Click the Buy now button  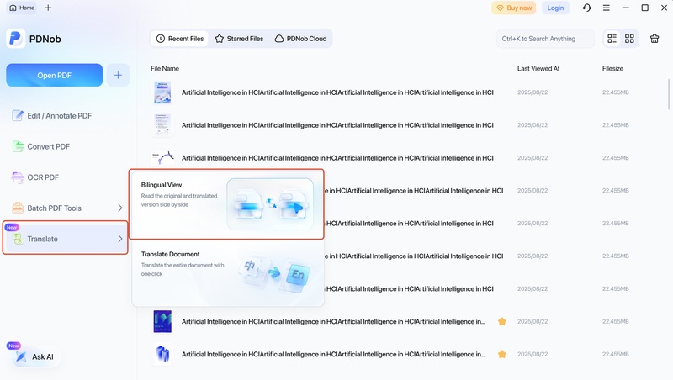(x=514, y=8)
